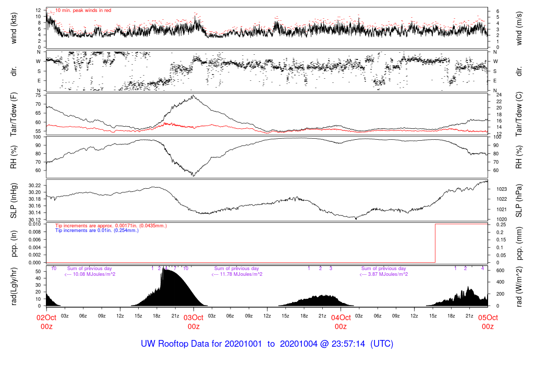Click the UW Rooftop Data chart title
534x365 pixels.
click(267, 344)
